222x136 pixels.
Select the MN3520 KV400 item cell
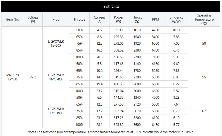(12, 77)
